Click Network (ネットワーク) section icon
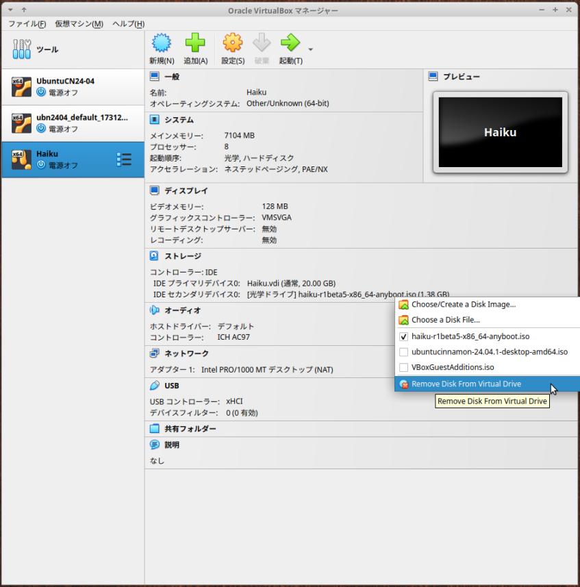 coord(154,353)
